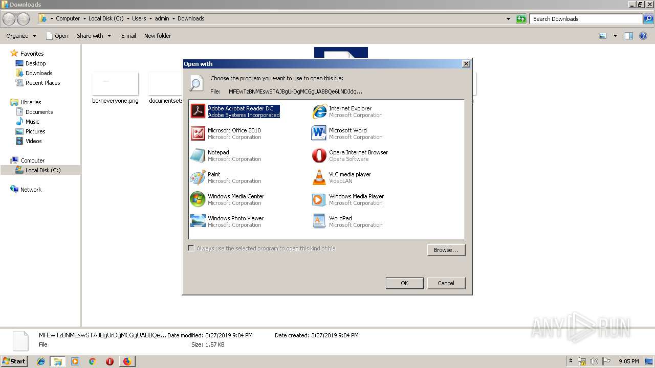Select the VLC media player cone icon
The image size is (655, 368).
tap(319, 177)
